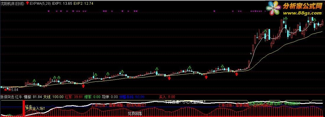Click the rightmost red up arrow before the surge
Image resolution: width=325 pixels, height=117 pixels.
[x=236, y=74]
